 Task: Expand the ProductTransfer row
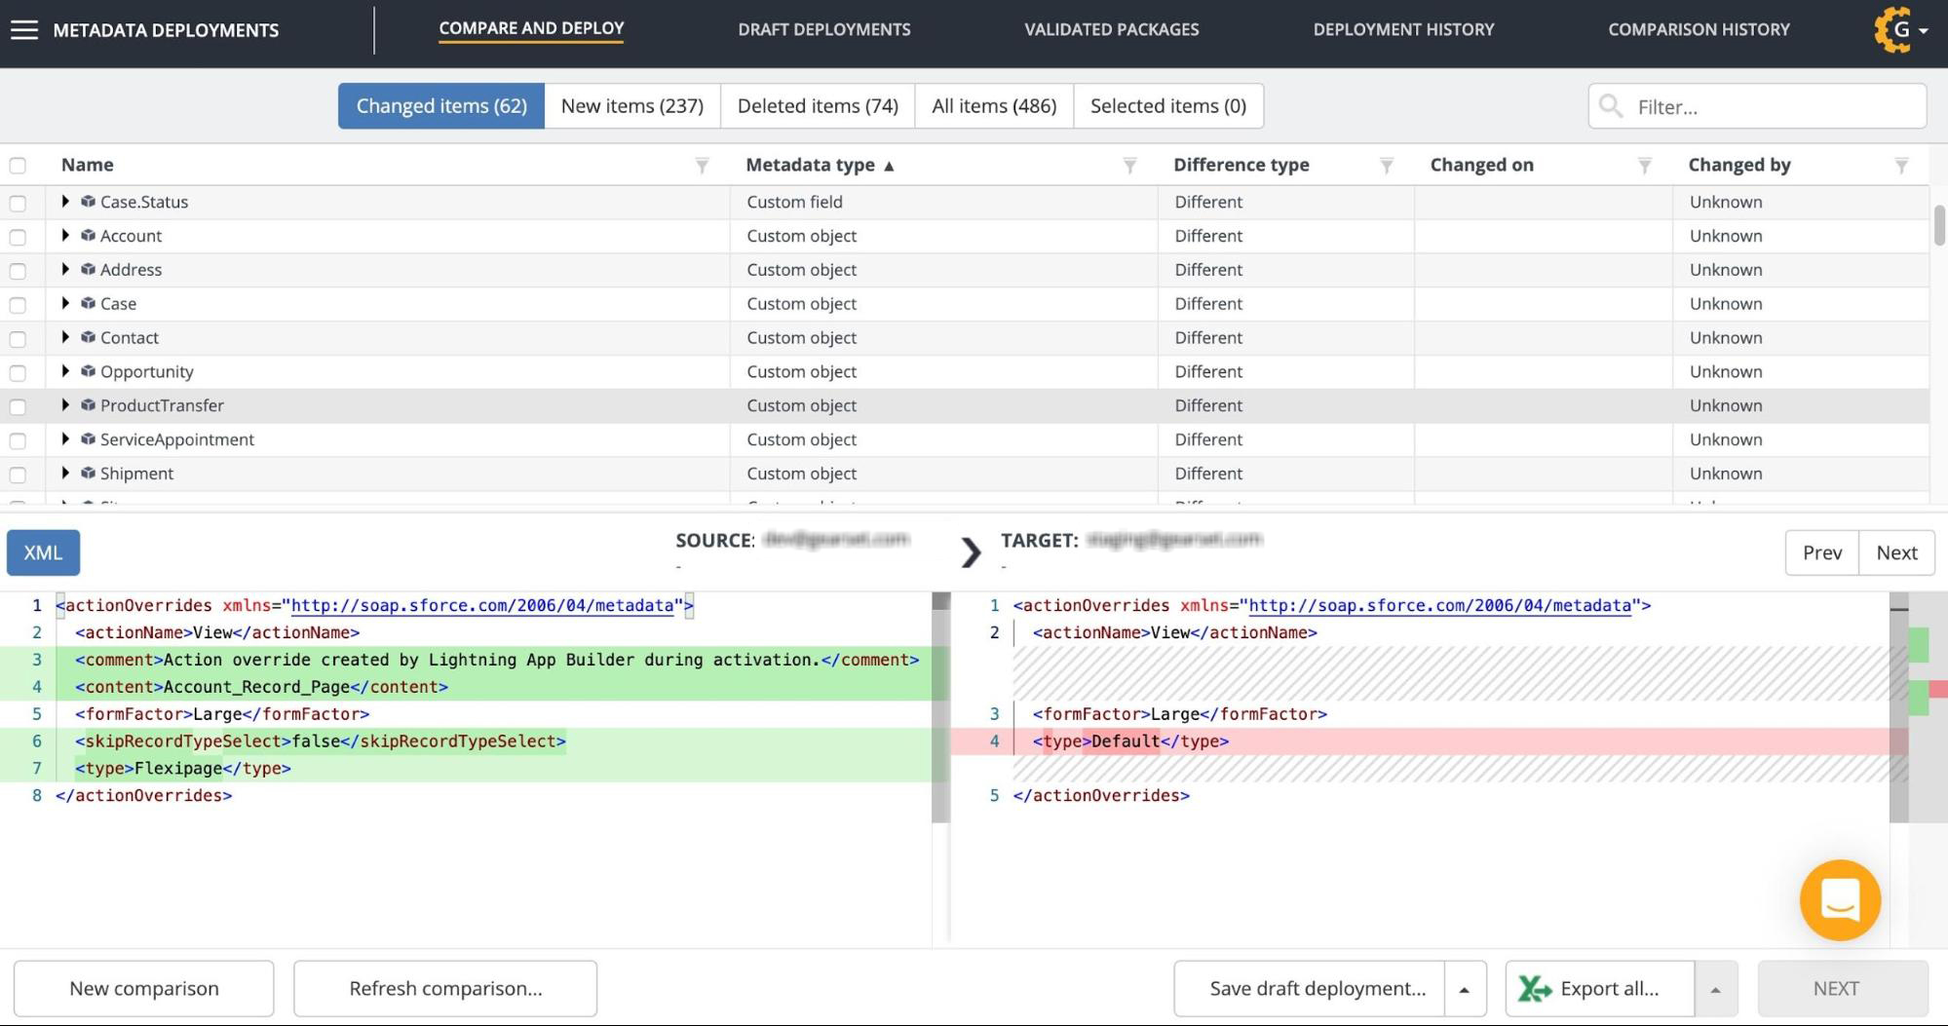(x=65, y=405)
